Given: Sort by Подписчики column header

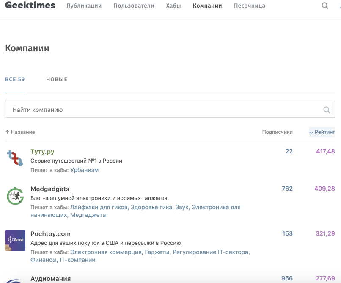Looking at the screenshot, I should point(277,132).
